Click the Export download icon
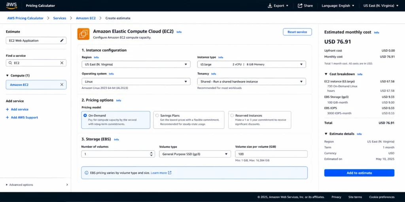 click(270, 6)
